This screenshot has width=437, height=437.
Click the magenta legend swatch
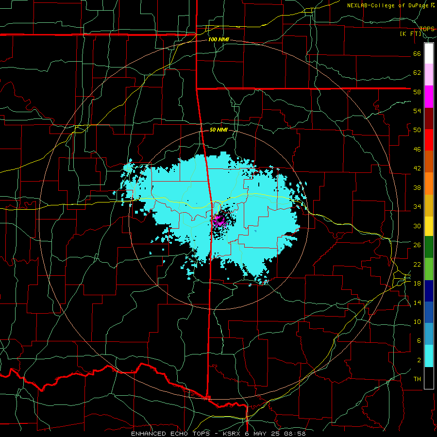[x=429, y=97]
